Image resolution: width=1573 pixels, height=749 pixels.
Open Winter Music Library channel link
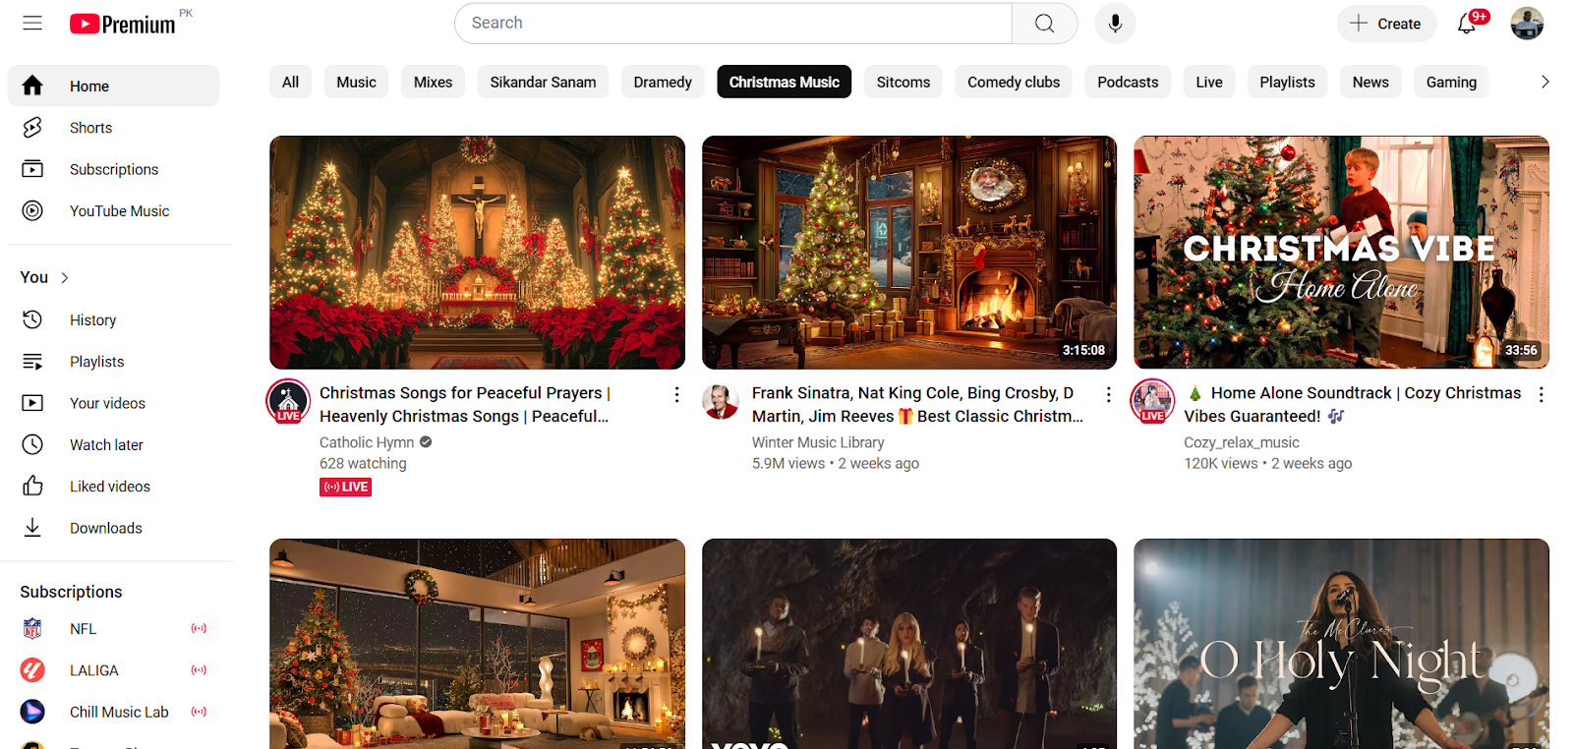(x=818, y=442)
